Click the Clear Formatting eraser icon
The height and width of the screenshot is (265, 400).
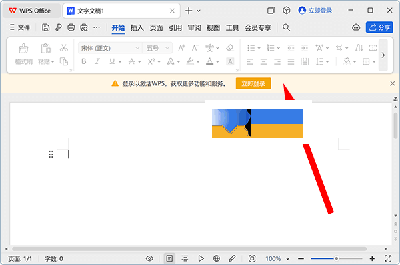230,48
